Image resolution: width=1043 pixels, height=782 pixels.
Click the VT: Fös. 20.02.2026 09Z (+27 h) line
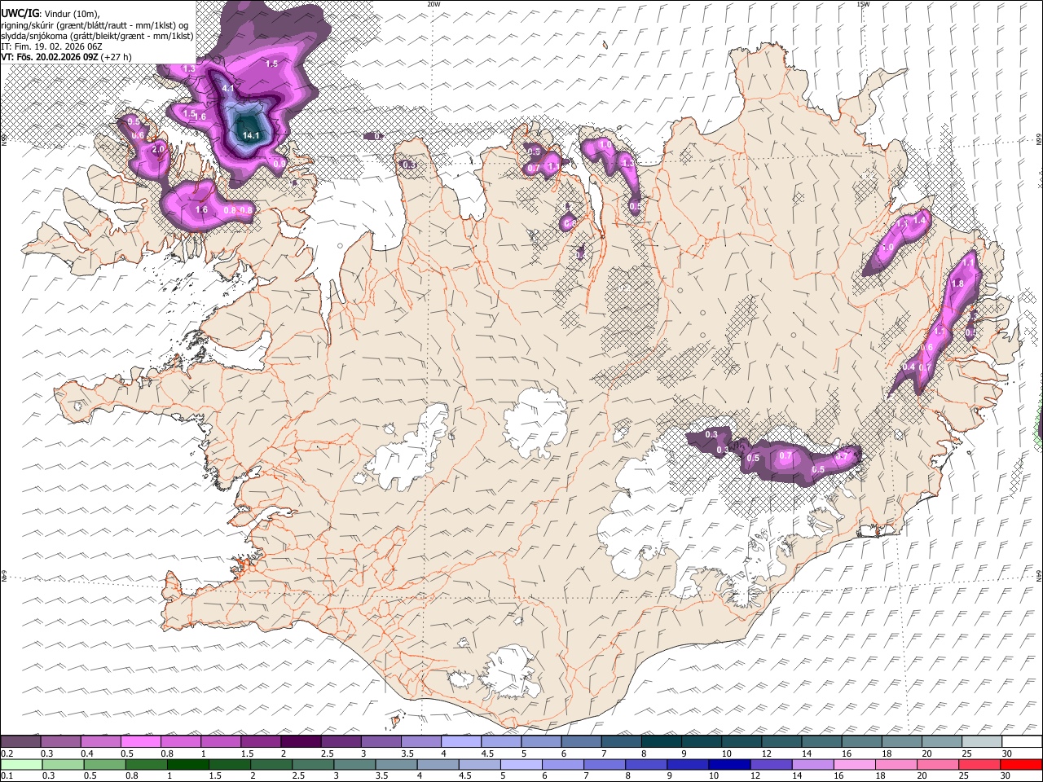coord(67,57)
